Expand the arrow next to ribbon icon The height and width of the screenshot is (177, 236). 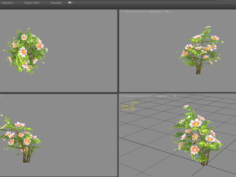click(73, 3)
